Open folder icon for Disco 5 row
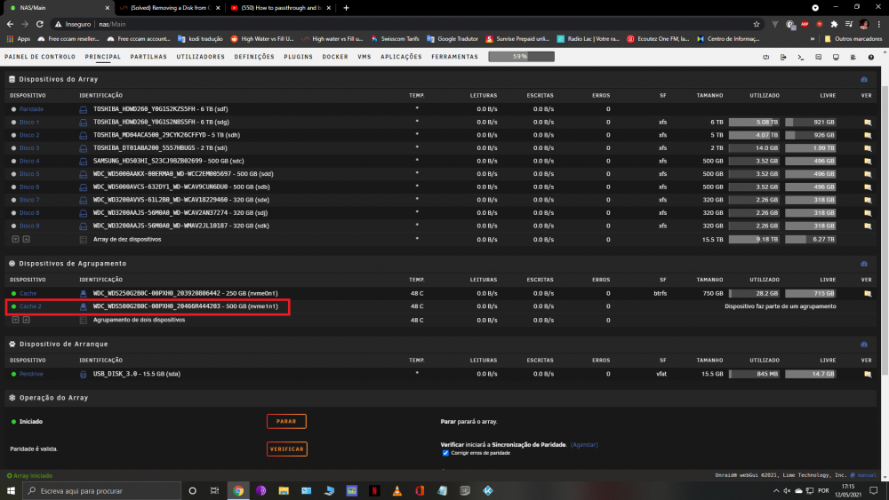The image size is (889, 500). [x=868, y=174]
